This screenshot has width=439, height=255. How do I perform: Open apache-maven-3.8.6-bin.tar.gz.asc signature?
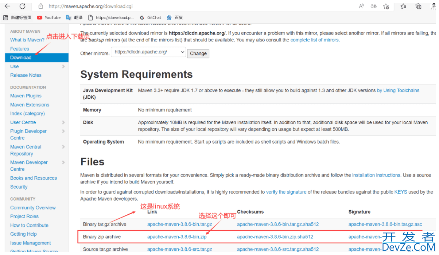click(385, 224)
